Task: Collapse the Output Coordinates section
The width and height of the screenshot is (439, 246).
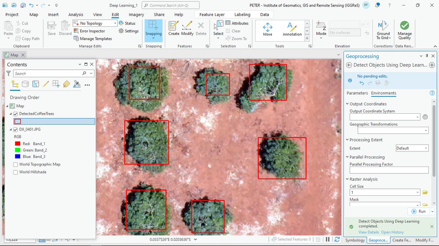Action: 346,104
